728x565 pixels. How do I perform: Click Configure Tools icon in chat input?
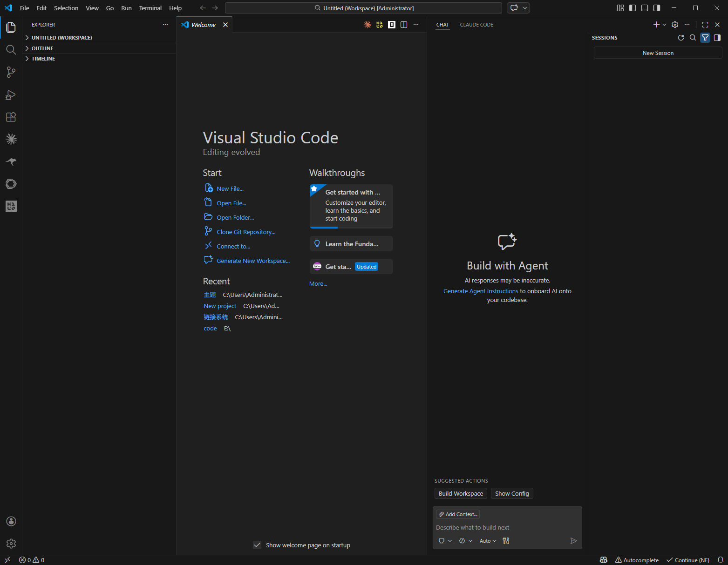(506, 541)
